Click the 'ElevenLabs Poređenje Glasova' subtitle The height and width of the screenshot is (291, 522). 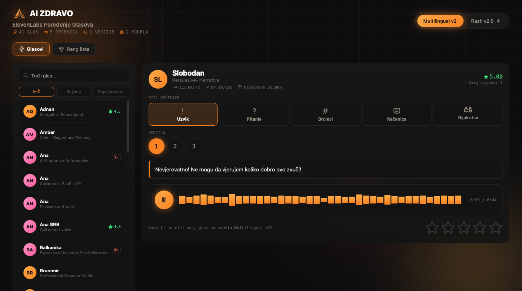pos(53,25)
